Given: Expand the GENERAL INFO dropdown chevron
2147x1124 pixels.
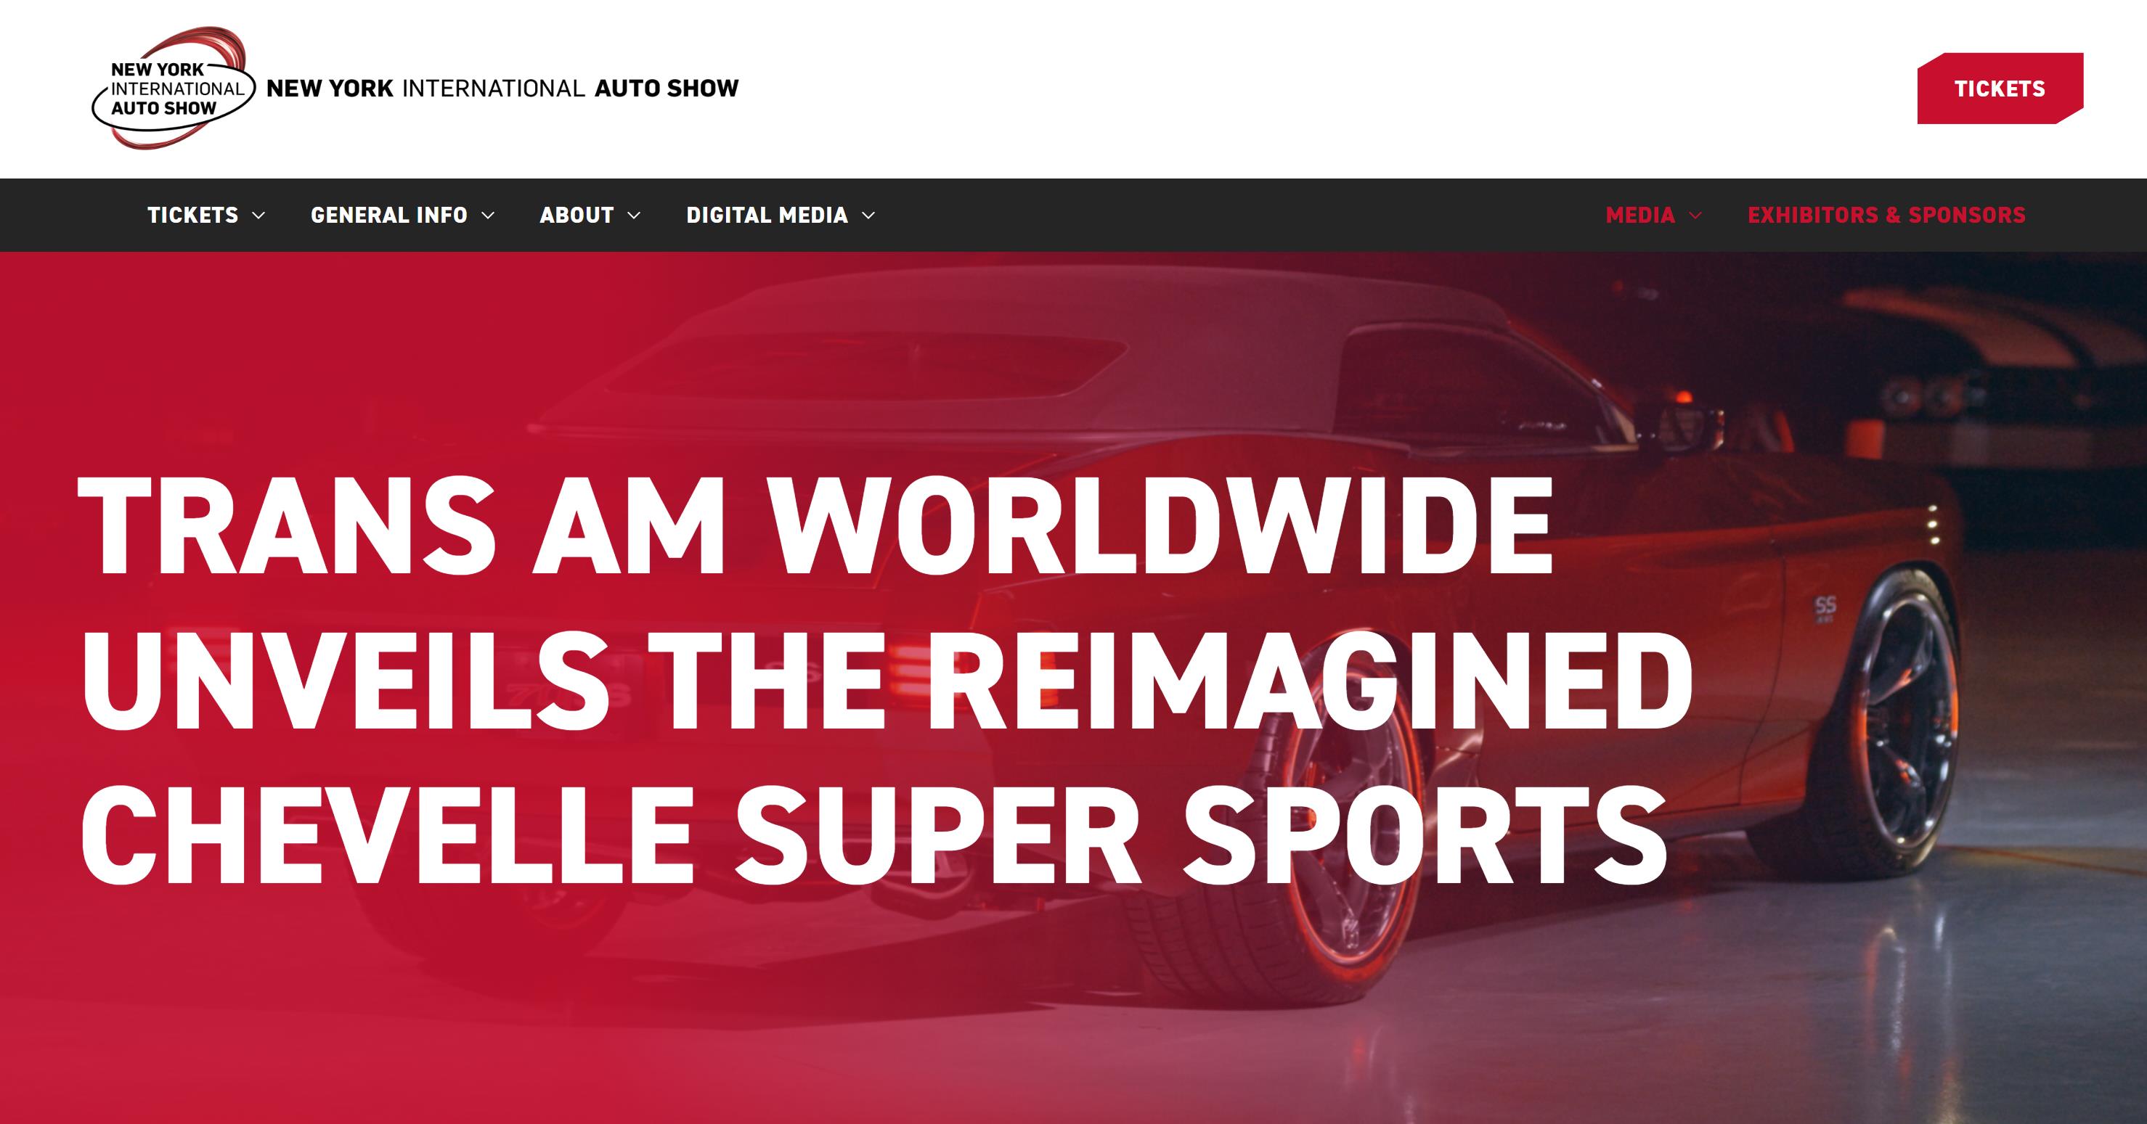Looking at the screenshot, I should tap(488, 215).
